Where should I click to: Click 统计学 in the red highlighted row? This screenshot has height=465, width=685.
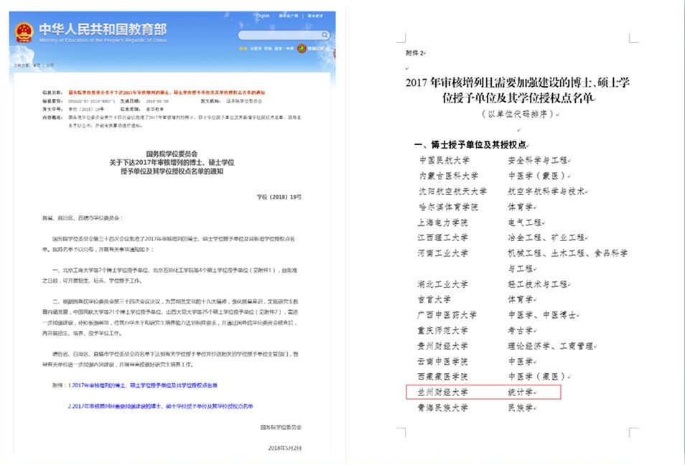pos(520,392)
